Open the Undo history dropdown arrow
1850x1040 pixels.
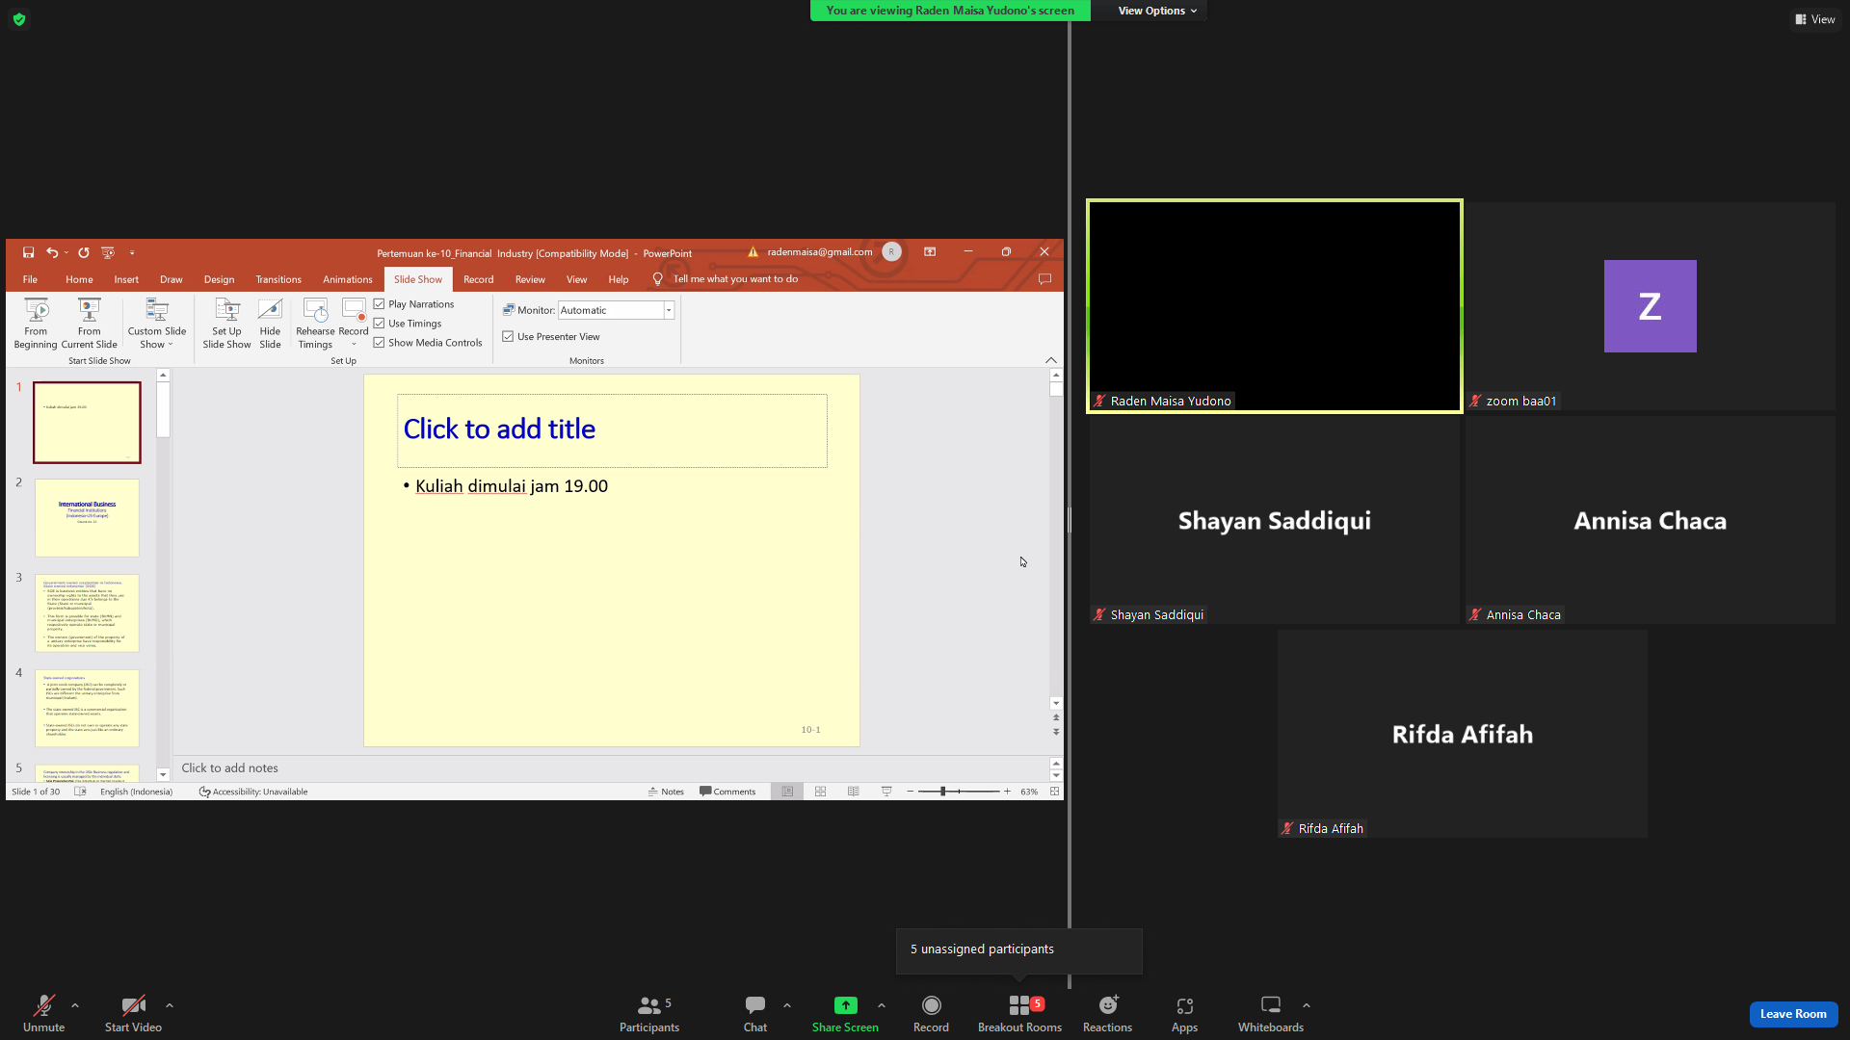point(66,253)
